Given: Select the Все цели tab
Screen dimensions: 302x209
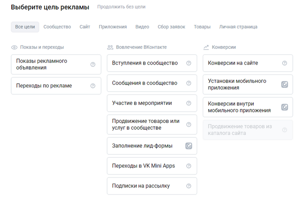Looking at the screenshot, I should [x=25, y=27].
